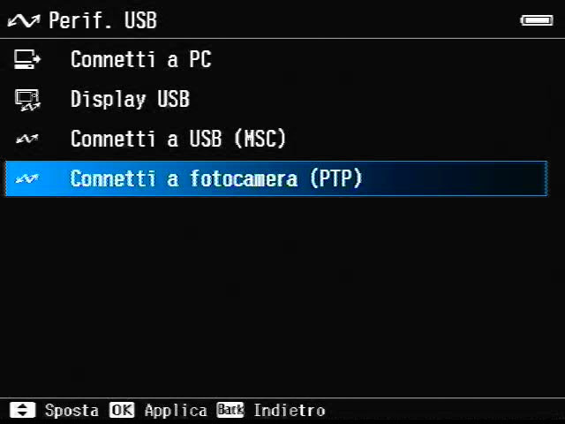
Task: Click the Back button icon in footer
Action: 230,410
